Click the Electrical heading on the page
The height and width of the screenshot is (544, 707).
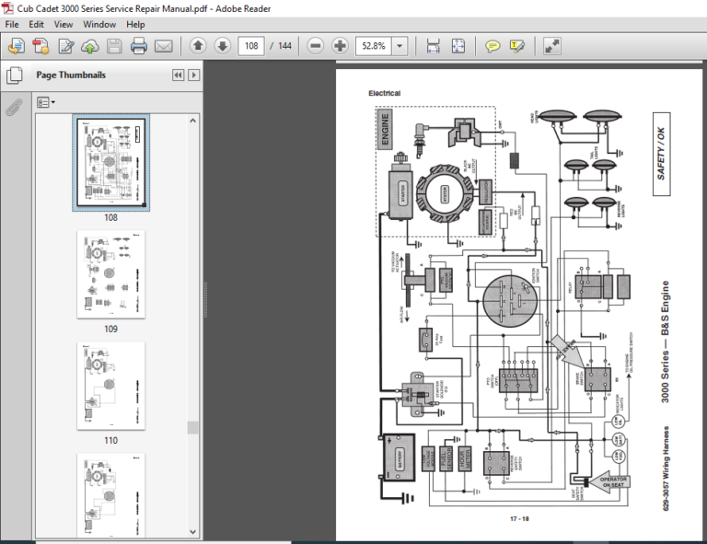[384, 93]
